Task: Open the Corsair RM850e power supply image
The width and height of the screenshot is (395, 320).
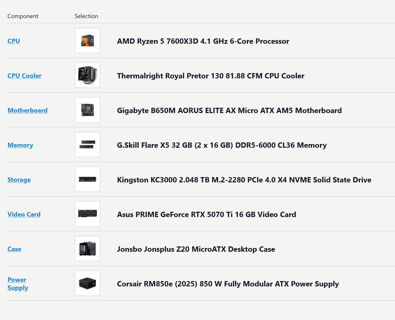Action: (88, 283)
